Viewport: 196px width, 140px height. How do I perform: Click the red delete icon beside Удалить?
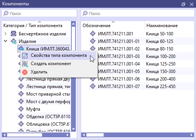[x=25, y=72]
